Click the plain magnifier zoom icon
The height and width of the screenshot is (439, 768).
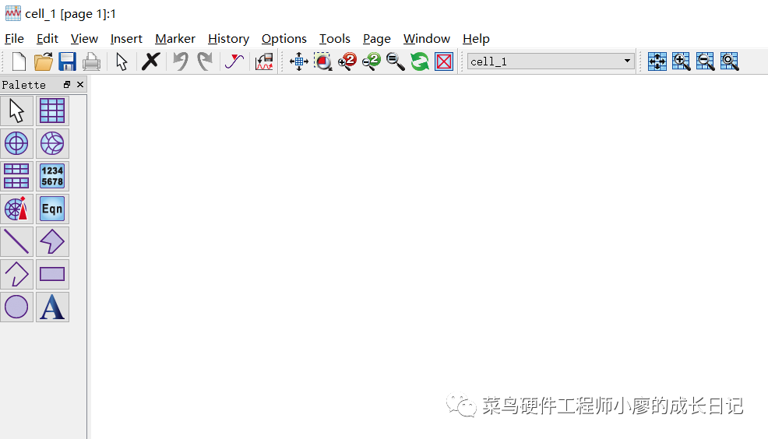pos(395,61)
